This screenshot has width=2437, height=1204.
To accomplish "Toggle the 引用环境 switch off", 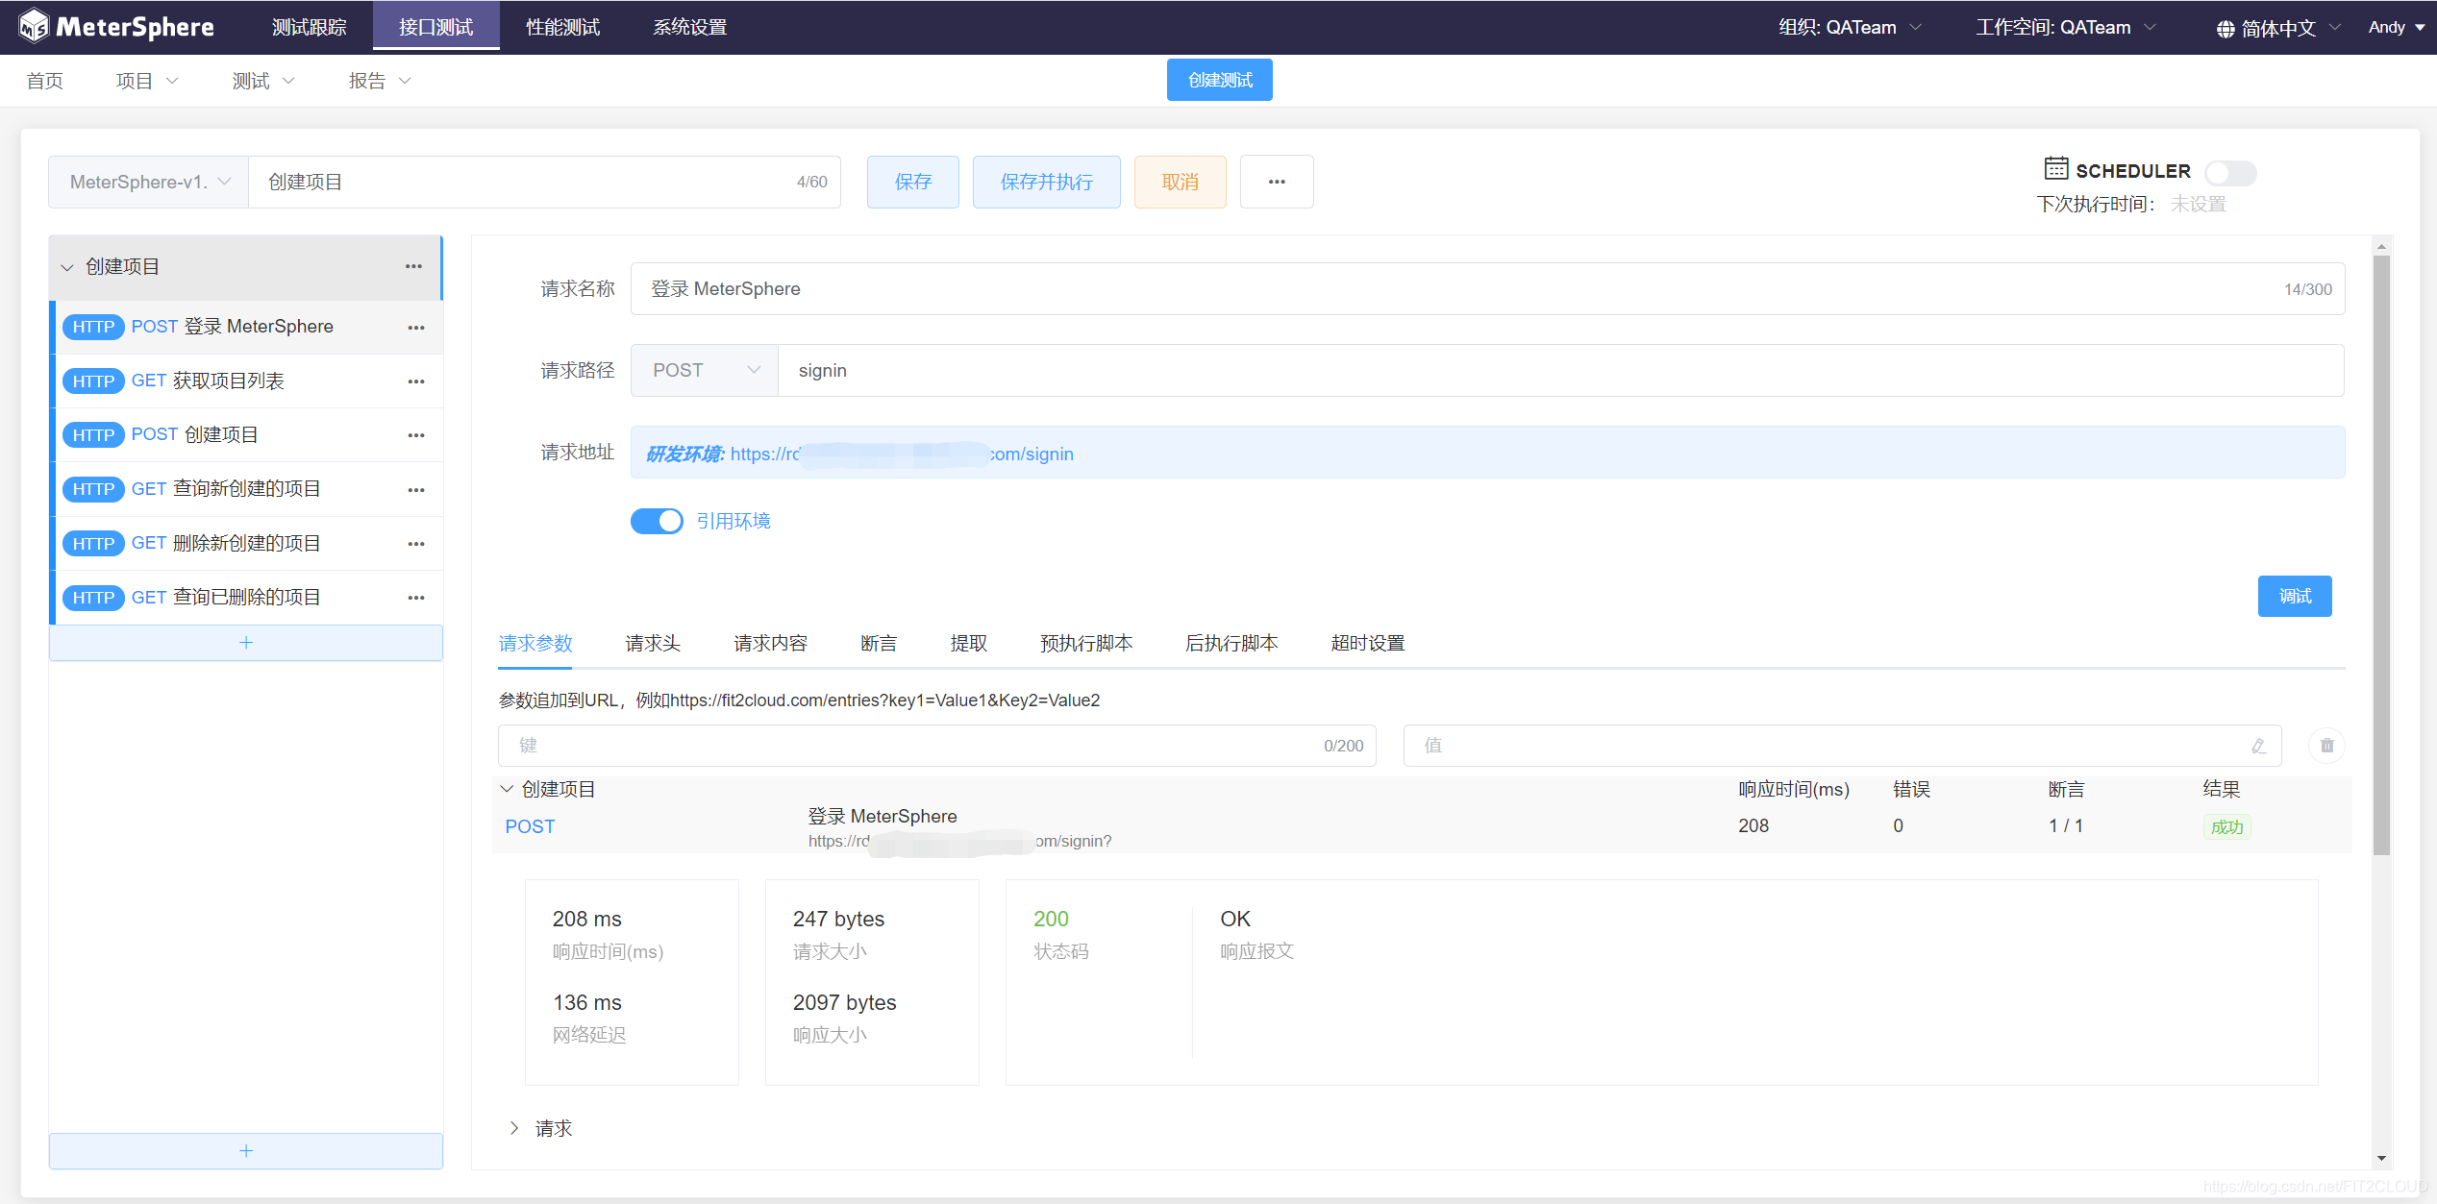I will (x=657, y=521).
